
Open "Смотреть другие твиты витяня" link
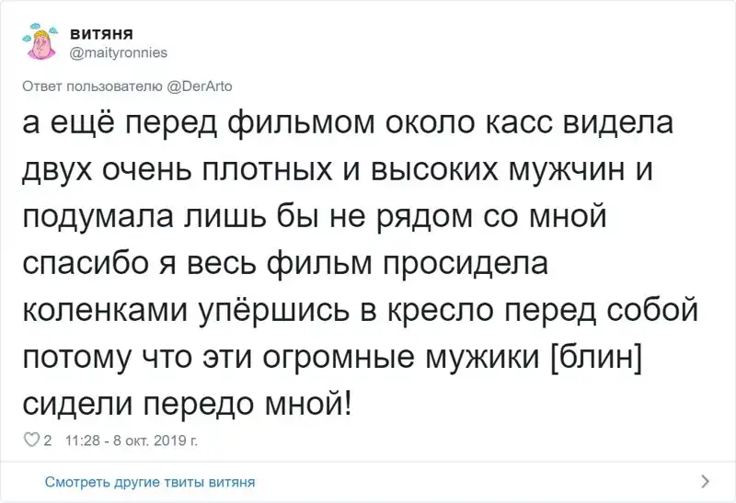(x=149, y=481)
